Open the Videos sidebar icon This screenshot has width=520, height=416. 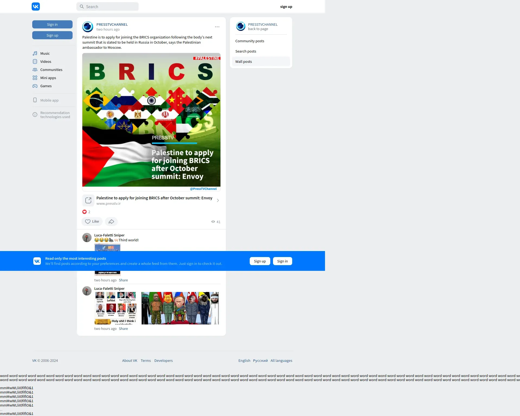(35, 61)
